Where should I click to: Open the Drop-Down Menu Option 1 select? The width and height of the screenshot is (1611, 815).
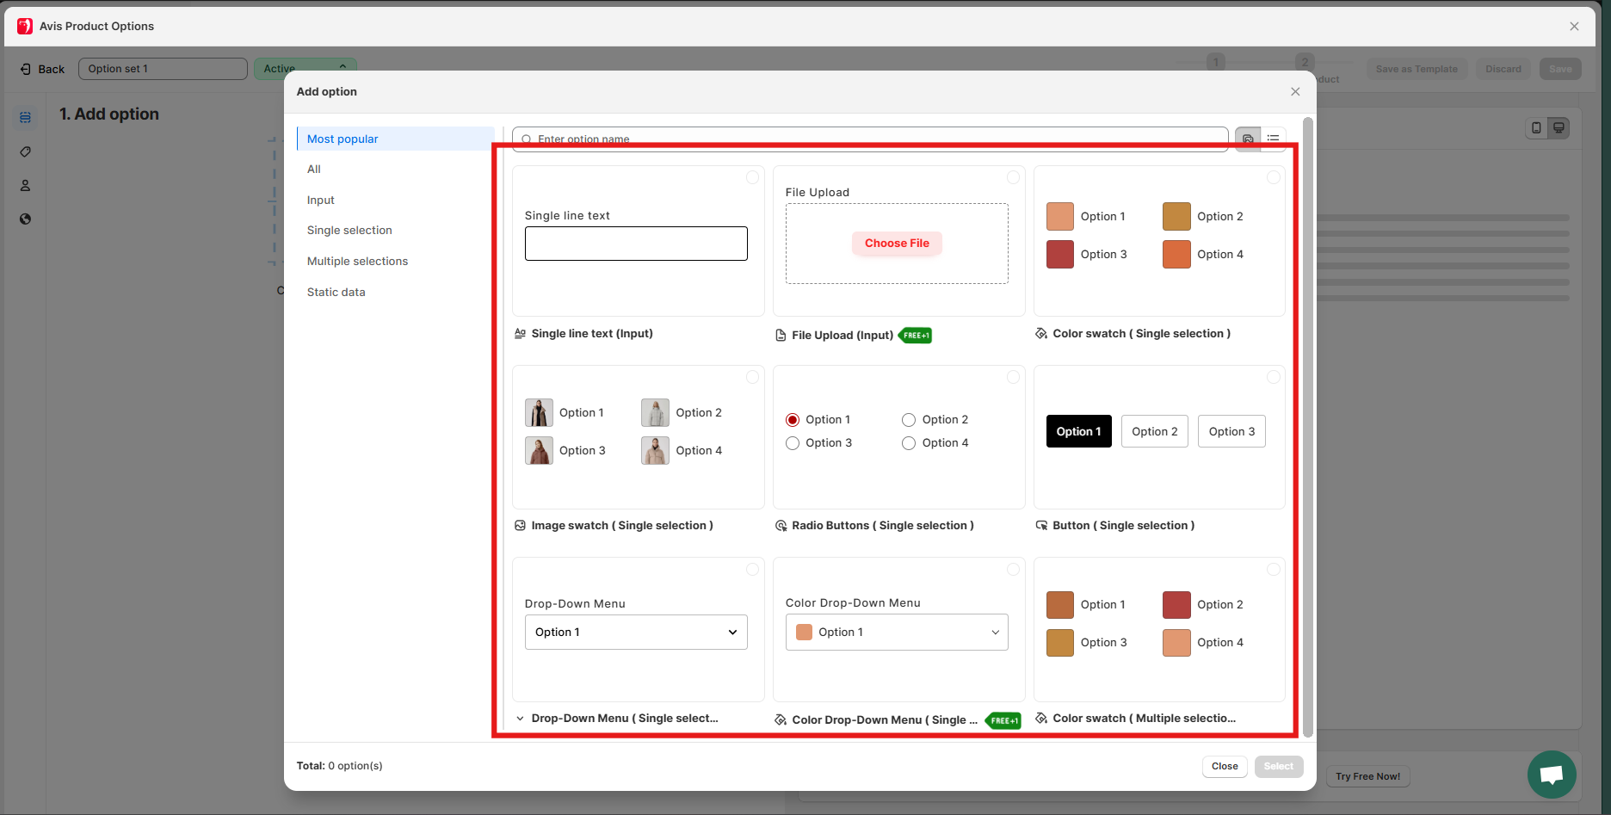pos(636,632)
